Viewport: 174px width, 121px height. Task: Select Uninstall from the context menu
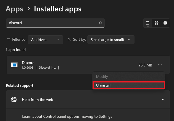[x=129, y=85]
